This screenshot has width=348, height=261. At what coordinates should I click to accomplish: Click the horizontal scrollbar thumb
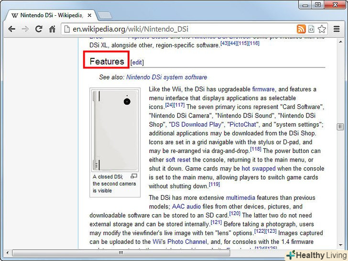click(121, 252)
